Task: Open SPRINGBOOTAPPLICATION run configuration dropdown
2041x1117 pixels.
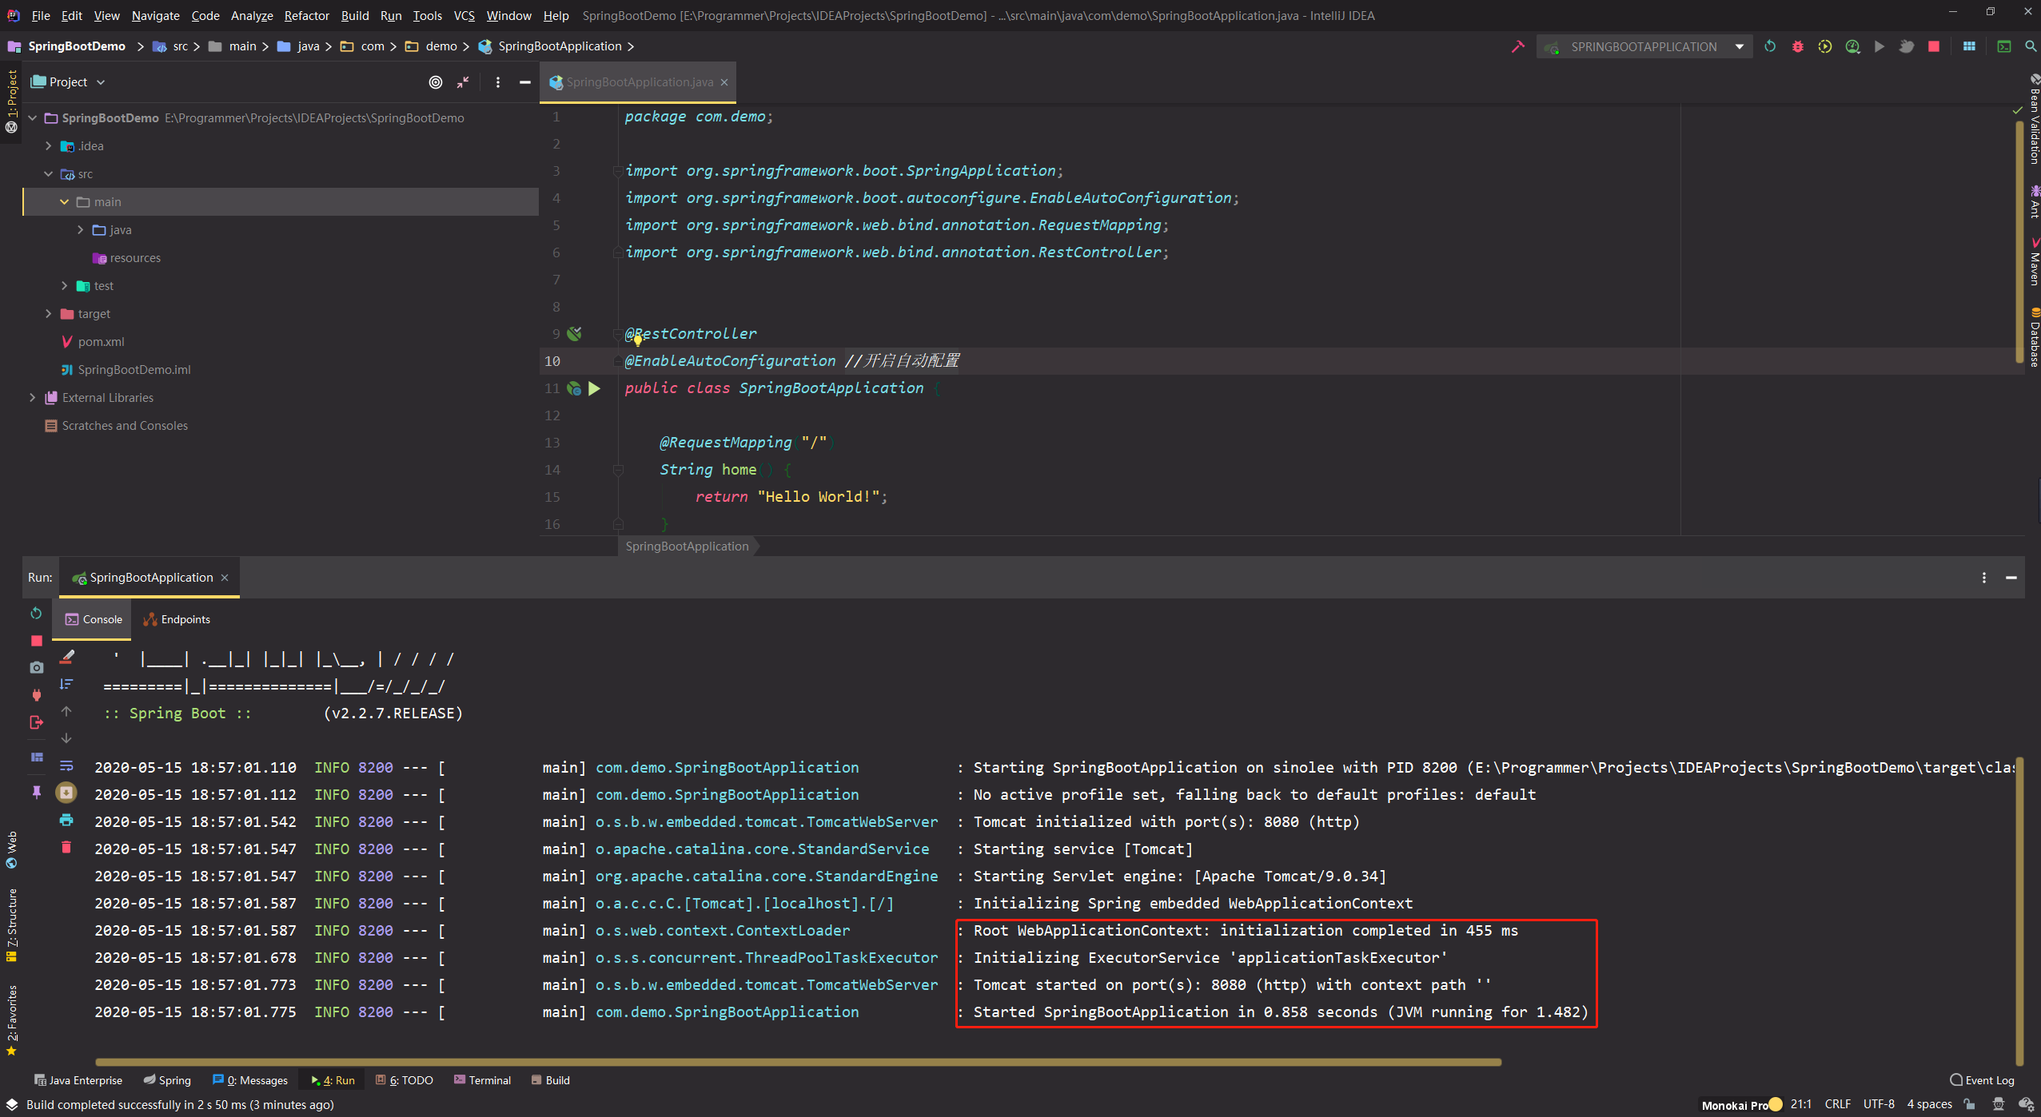Action: click(x=1644, y=46)
